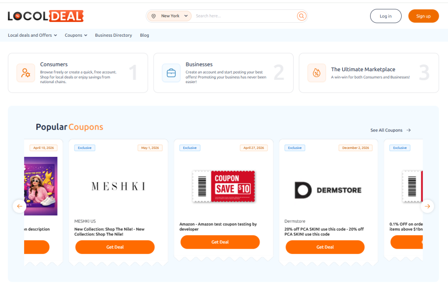Select the Consumers person icon
The width and height of the screenshot is (448, 291).
(x=26, y=73)
